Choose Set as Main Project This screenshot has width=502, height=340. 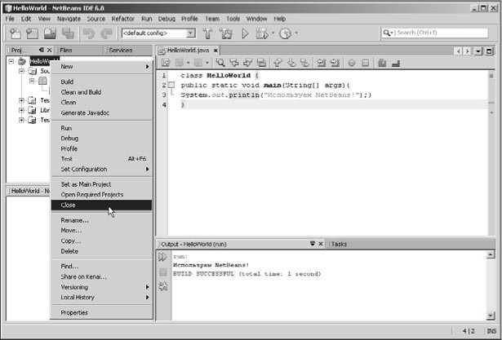tap(101, 184)
